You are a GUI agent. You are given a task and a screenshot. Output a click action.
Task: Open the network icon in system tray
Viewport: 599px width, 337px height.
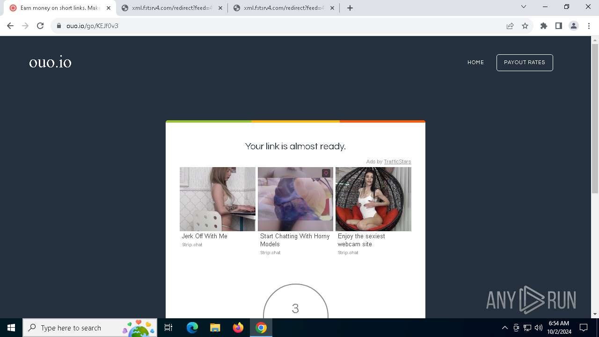[x=527, y=328]
